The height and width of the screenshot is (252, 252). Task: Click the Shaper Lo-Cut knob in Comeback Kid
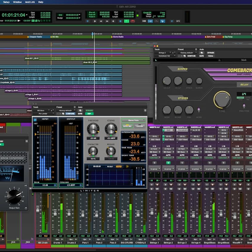pos(167,81)
